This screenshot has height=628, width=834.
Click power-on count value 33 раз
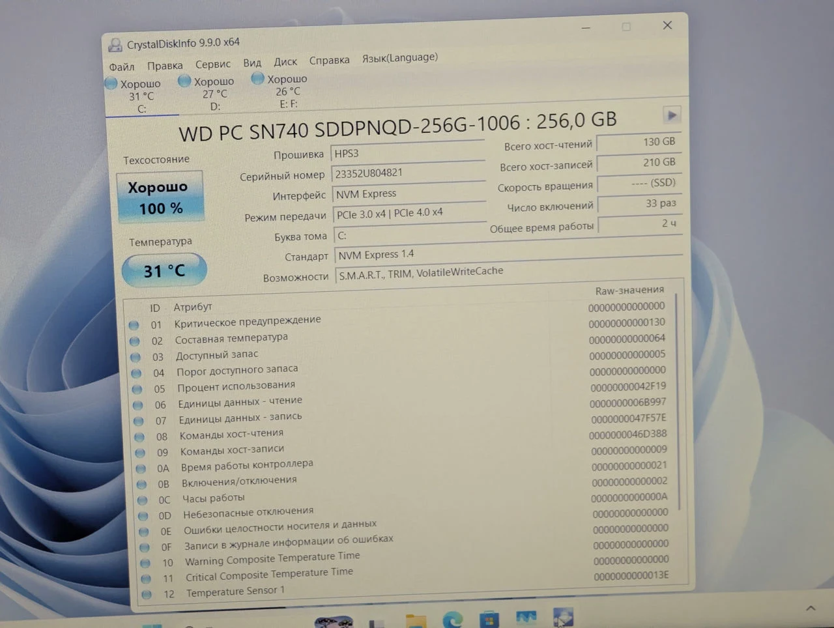(x=639, y=203)
